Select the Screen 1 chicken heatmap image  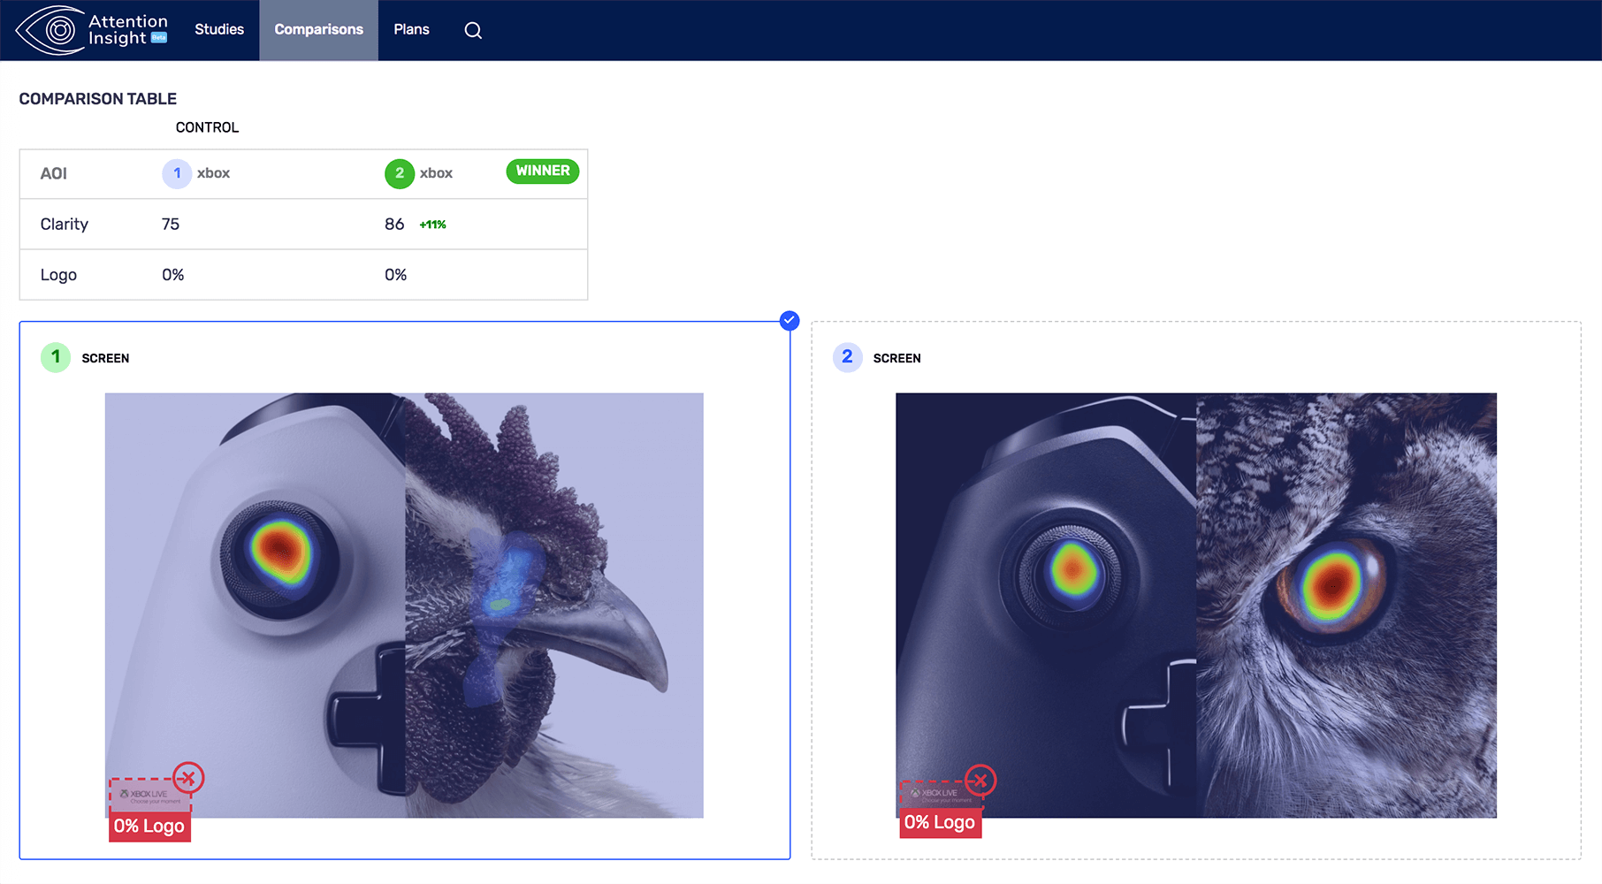(x=404, y=605)
